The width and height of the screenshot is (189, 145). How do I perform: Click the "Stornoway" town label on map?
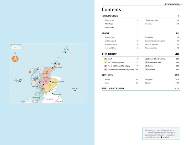[x=35, y=69]
